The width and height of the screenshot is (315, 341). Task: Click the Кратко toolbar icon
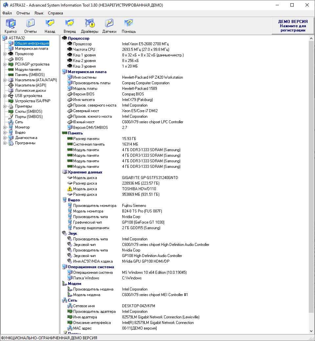(10, 23)
